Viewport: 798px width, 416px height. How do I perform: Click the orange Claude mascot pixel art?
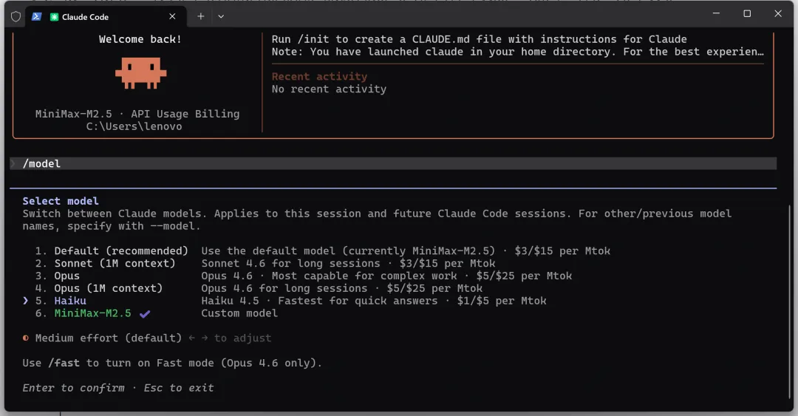click(140, 72)
